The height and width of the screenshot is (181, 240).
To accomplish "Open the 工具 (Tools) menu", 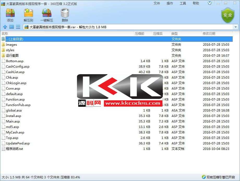I will [183, 3].
